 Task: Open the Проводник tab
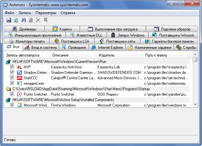(74, 47)
